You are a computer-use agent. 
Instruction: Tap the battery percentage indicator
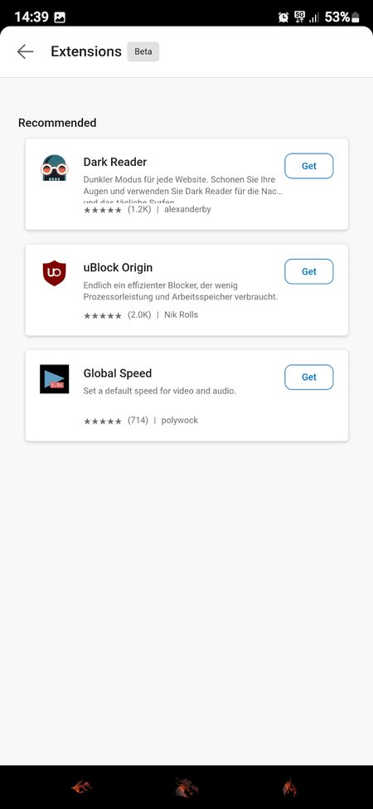[x=337, y=17]
